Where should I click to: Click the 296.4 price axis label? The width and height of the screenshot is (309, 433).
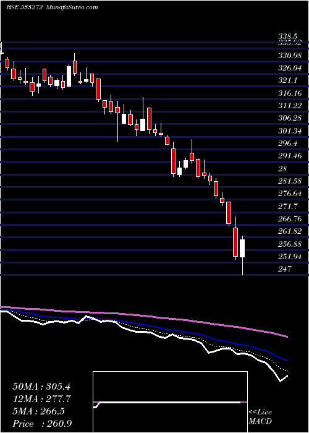click(288, 144)
